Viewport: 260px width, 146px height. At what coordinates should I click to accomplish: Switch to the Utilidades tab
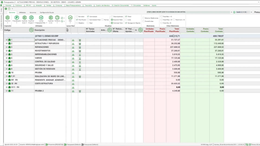[x=22, y=12]
